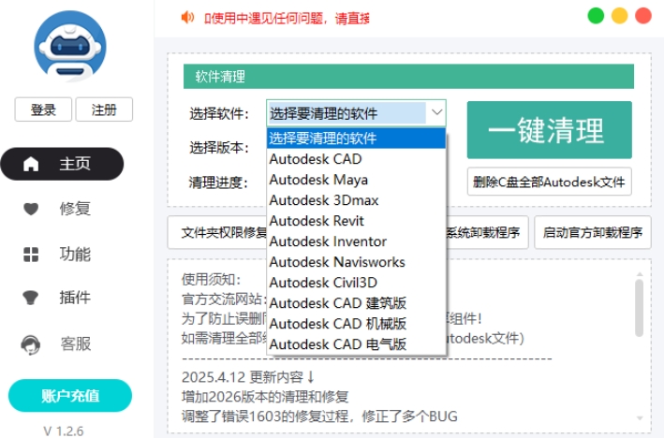The width and height of the screenshot is (664, 438).
Task: Click the 账户充值 recharge button
Action: pos(70,395)
